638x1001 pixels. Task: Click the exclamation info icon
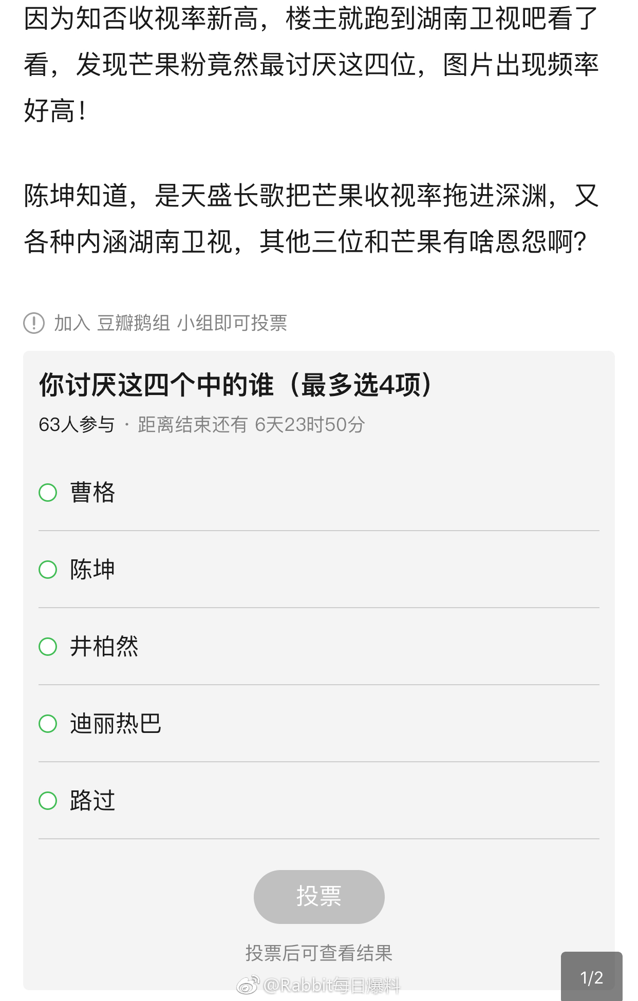point(34,323)
